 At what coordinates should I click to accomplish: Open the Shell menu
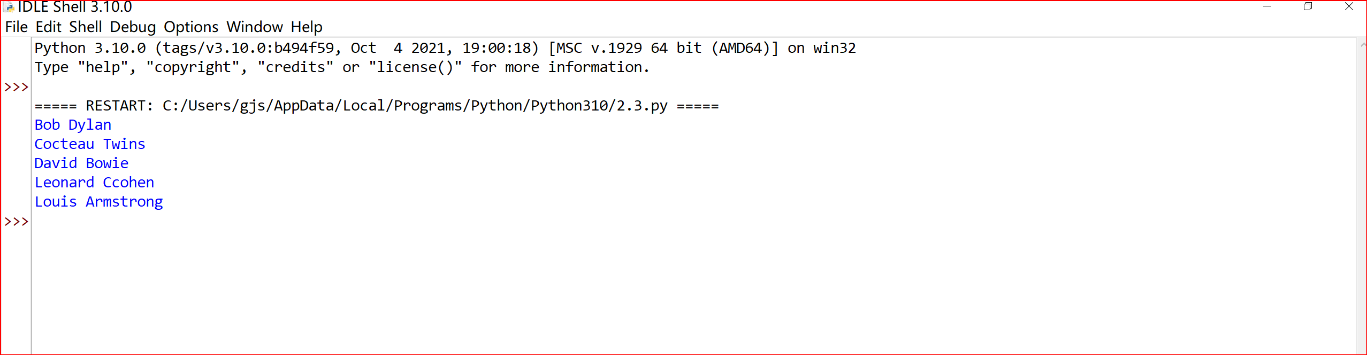pyautogui.click(x=86, y=27)
